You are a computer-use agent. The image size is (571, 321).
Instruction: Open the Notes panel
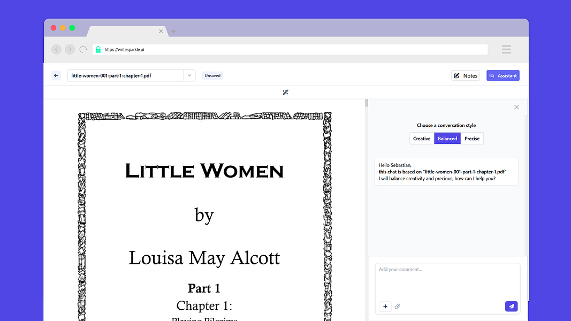click(x=466, y=75)
